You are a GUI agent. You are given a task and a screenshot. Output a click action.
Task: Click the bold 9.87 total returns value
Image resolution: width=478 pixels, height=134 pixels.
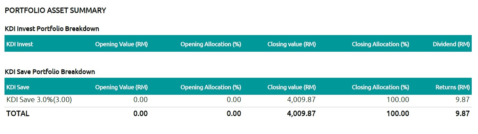(463, 114)
